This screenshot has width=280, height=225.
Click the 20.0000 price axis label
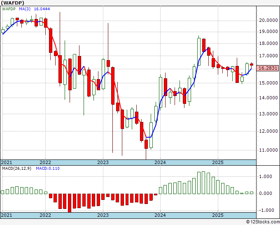[x=268, y=20]
